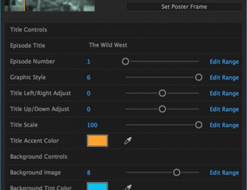Click the Episode Number slider handle

coord(125,61)
